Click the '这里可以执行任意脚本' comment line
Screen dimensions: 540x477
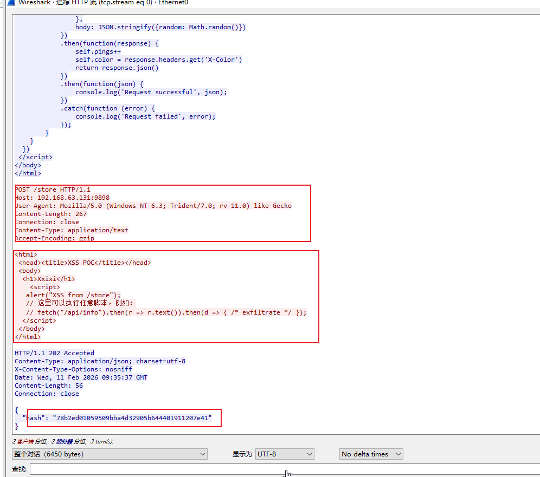80,303
